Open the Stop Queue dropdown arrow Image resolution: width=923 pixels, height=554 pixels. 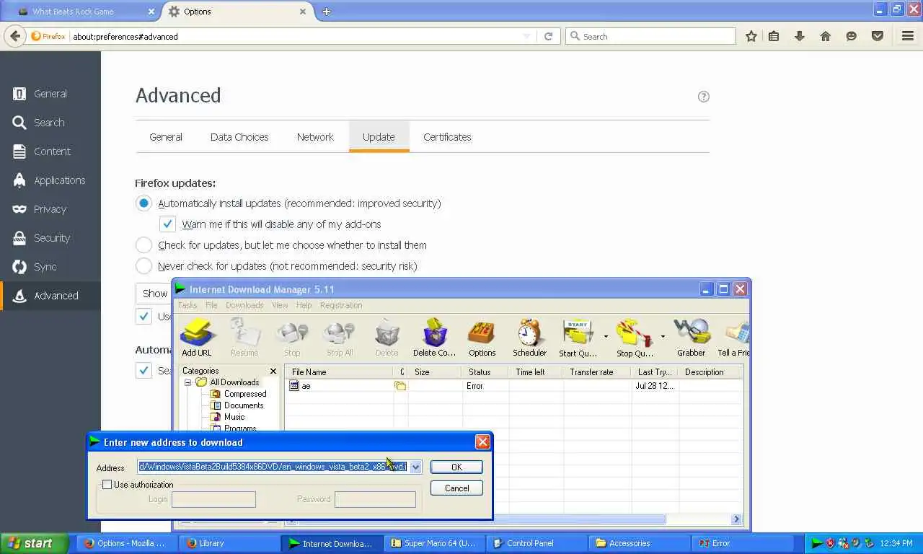click(663, 337)
